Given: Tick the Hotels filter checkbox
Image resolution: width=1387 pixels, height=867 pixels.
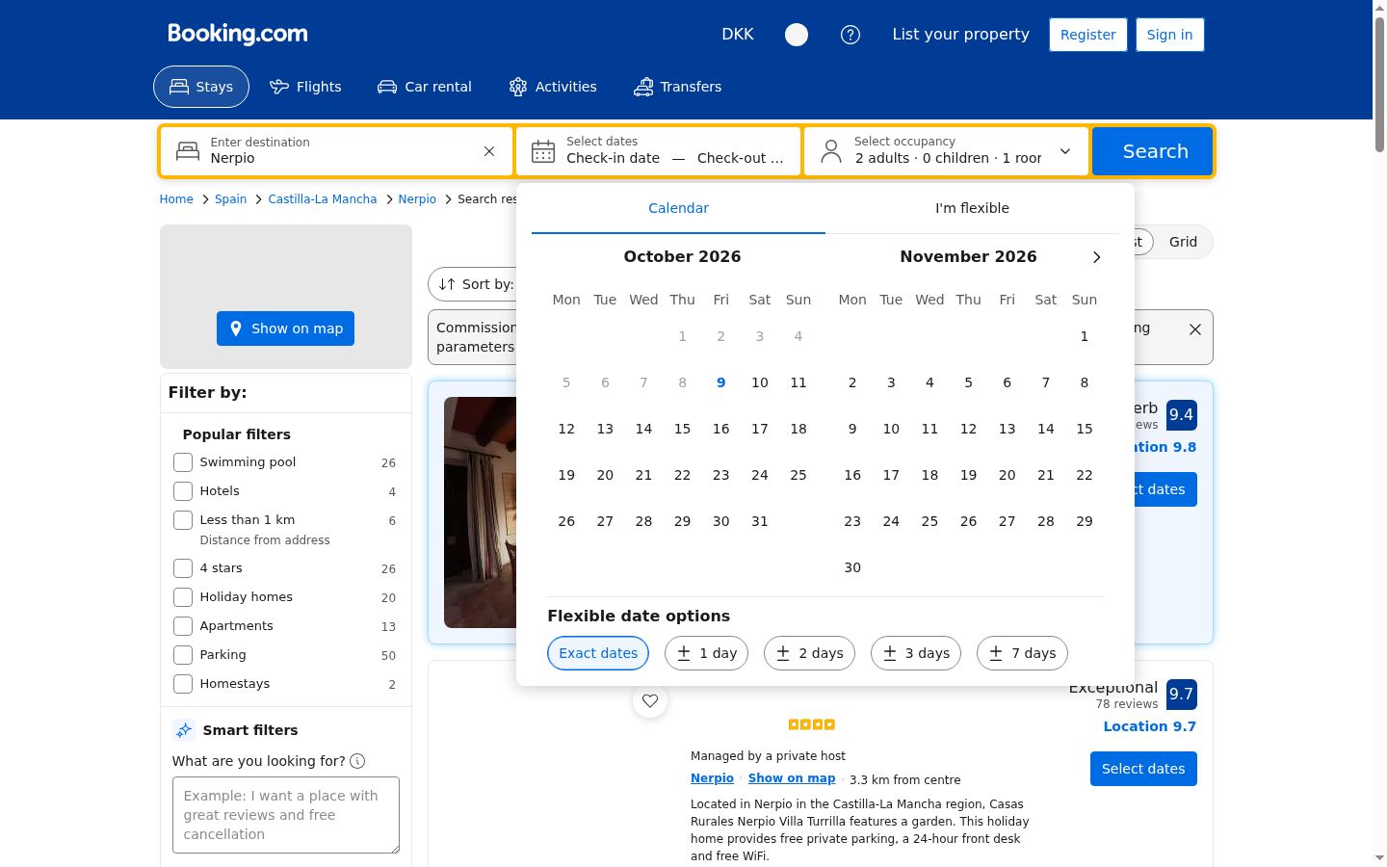Looking at the screenshot, I should pos(183,491).
